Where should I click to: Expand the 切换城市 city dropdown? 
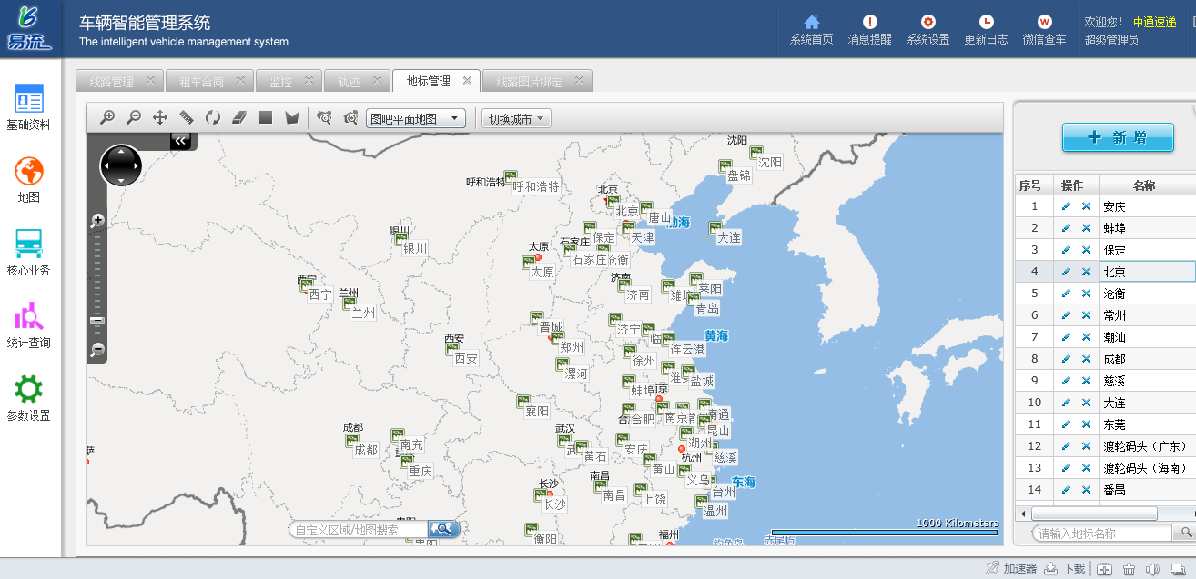516,118
